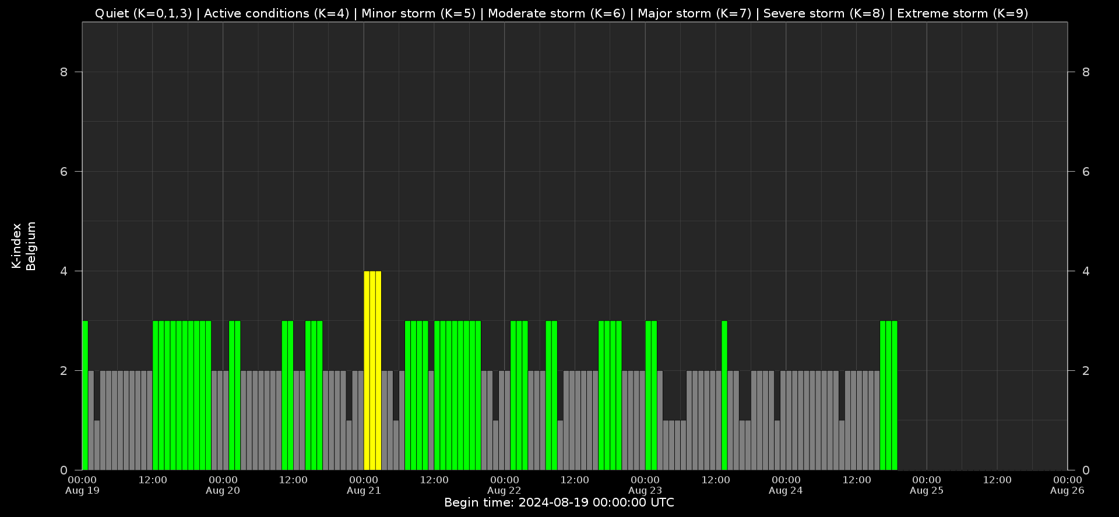Click the 'Aug 21' x-axis date label
This screenshot has height=517, width=1119.
[x=364, y=491]
